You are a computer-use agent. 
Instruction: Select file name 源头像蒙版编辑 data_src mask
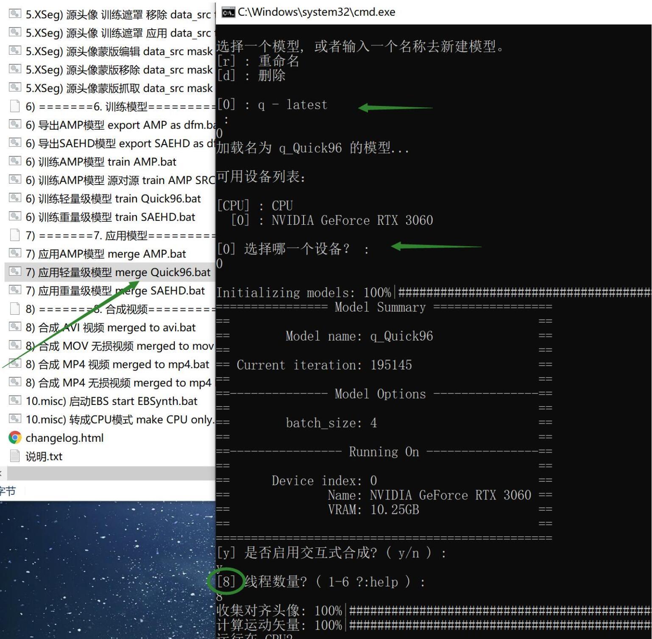pos(119,51)
